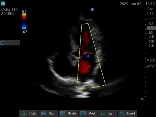Click the power plug status icon
Viewport: 156px width, 117px height.
click(x=151, y=19)
